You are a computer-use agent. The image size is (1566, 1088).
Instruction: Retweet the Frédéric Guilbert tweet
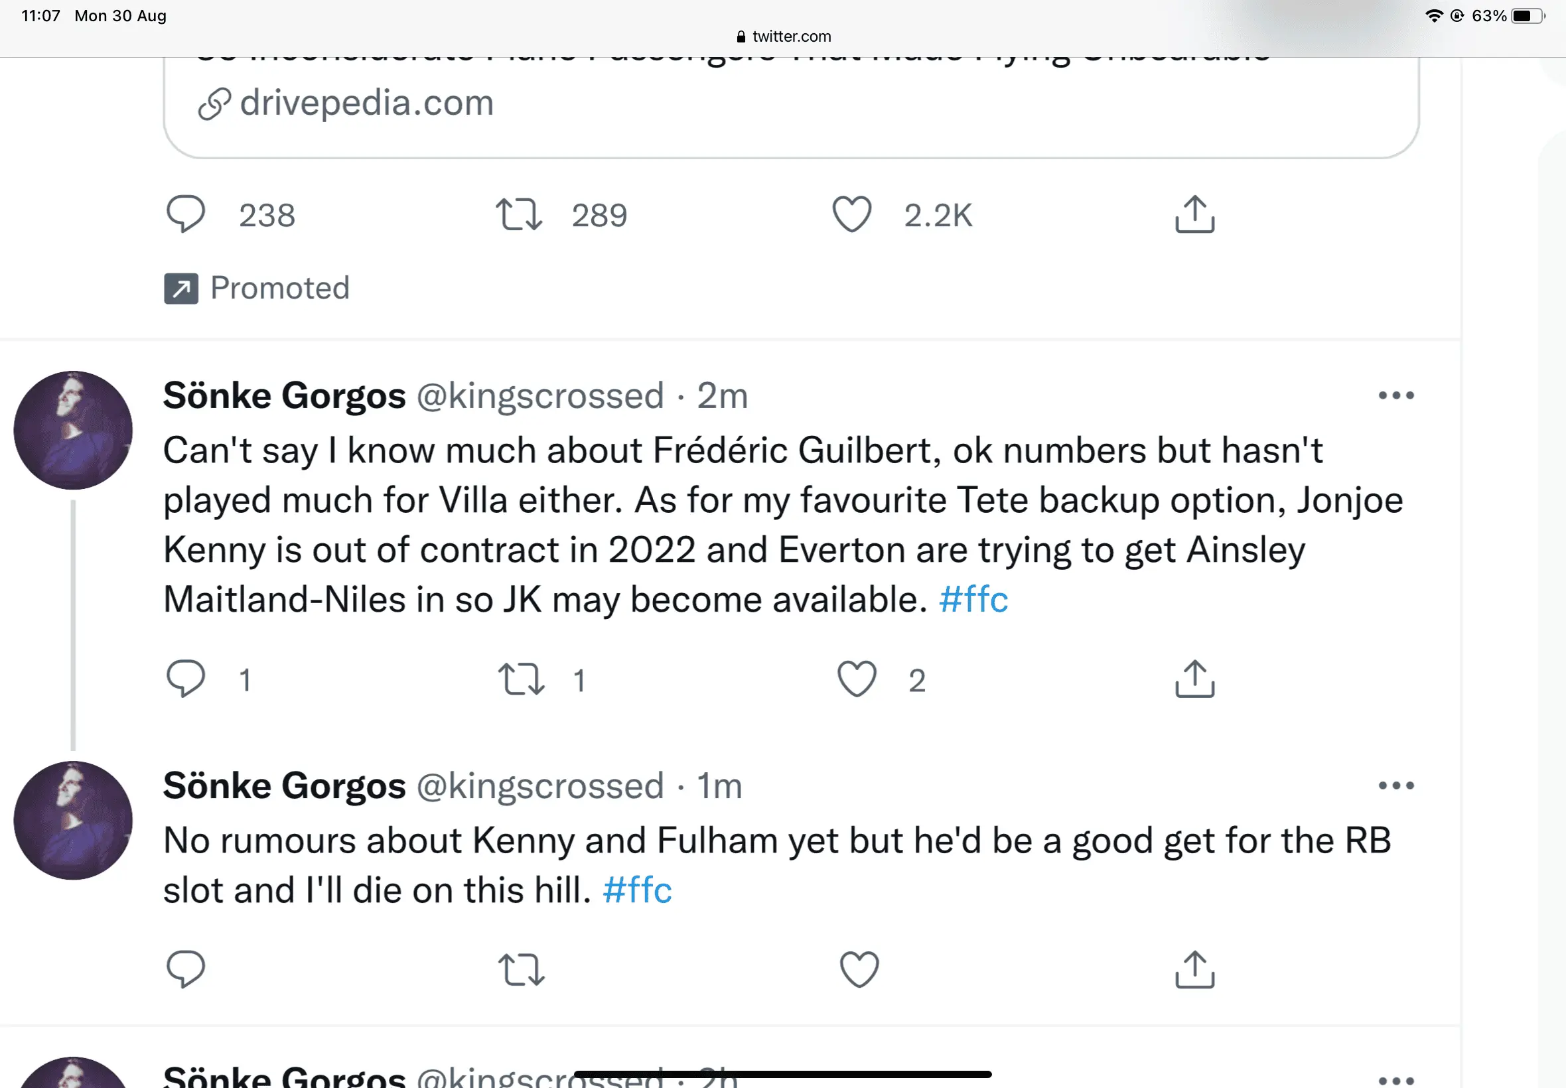click(x=521, y=679)
